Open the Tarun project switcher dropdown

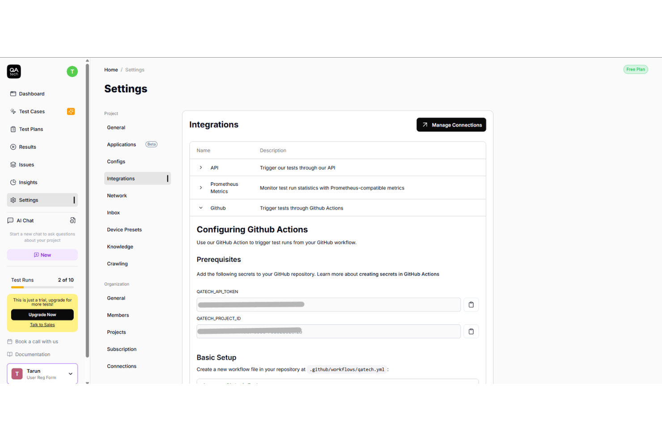coord(42,374)
